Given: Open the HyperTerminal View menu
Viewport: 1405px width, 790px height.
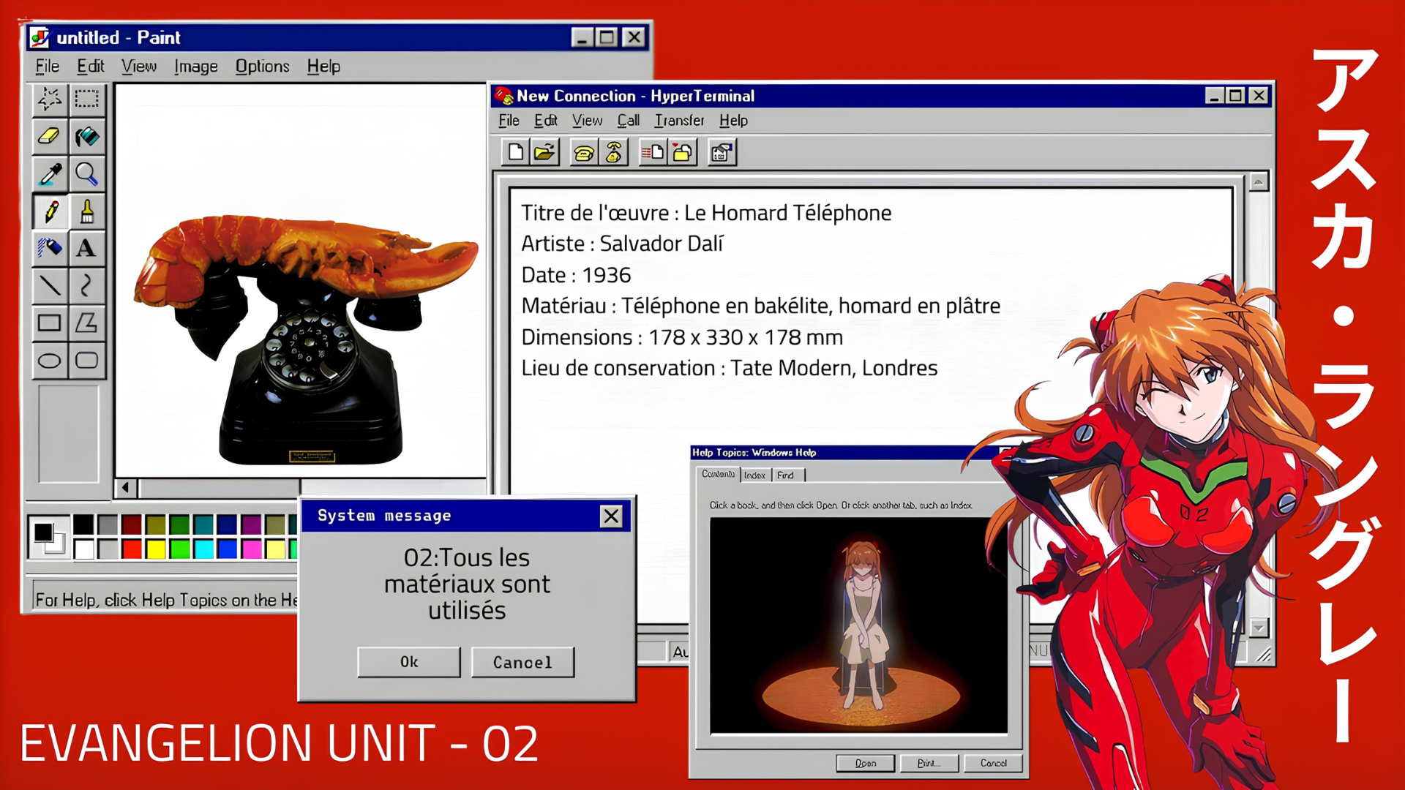Looking at the screenshot, I should pos(588,121).
